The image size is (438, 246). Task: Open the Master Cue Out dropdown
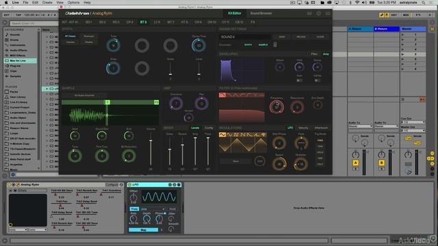(x=413, y=122)
